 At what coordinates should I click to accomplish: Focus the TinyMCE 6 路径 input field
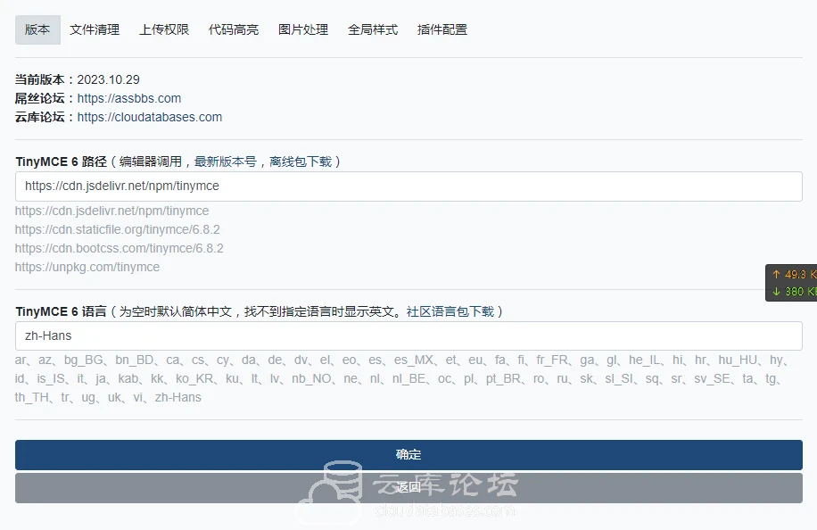(408, 186)
